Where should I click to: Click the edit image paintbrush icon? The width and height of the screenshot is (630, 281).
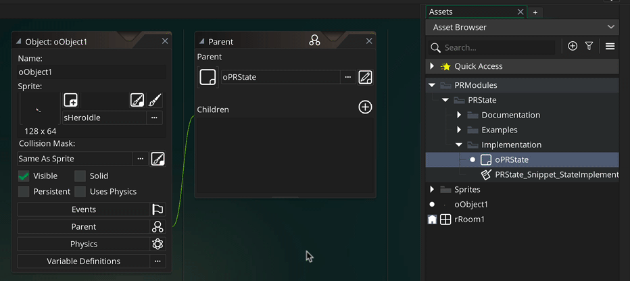155,101
